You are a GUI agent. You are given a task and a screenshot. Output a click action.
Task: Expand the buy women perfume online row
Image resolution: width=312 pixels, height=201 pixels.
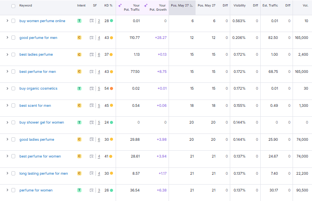(x=7, y=21)
